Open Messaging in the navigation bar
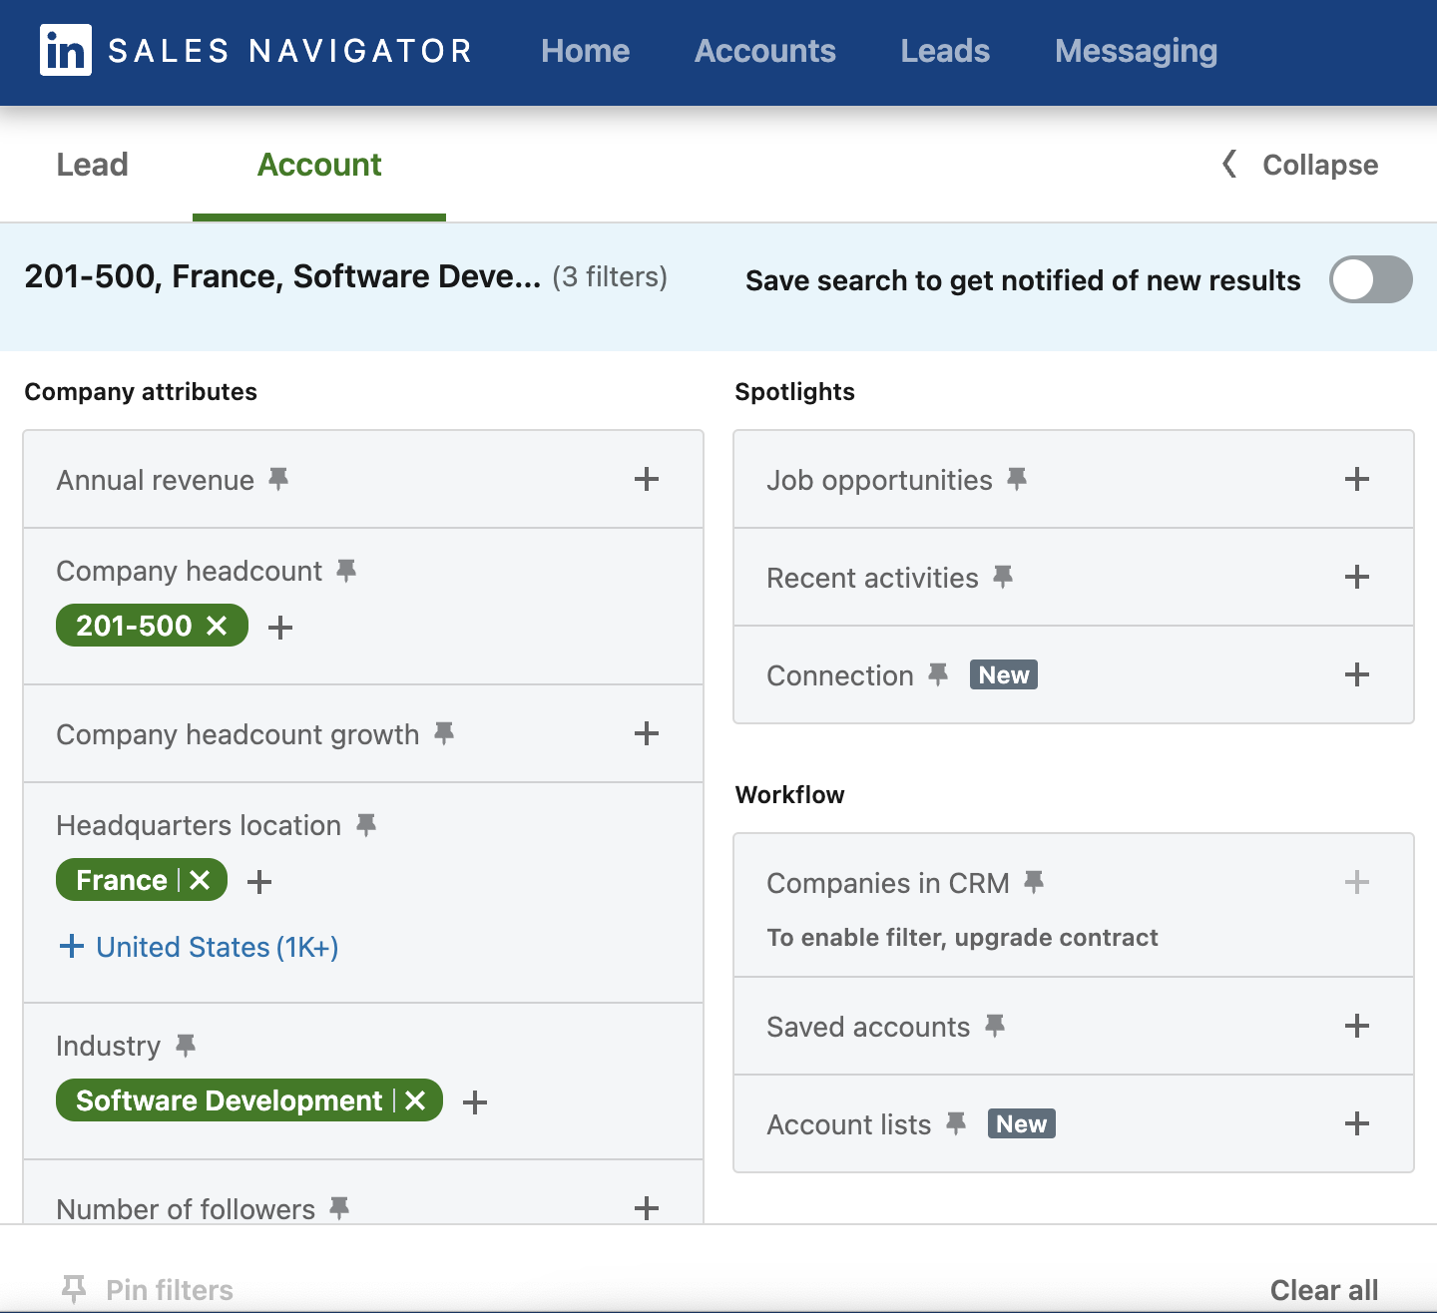 1137,51
